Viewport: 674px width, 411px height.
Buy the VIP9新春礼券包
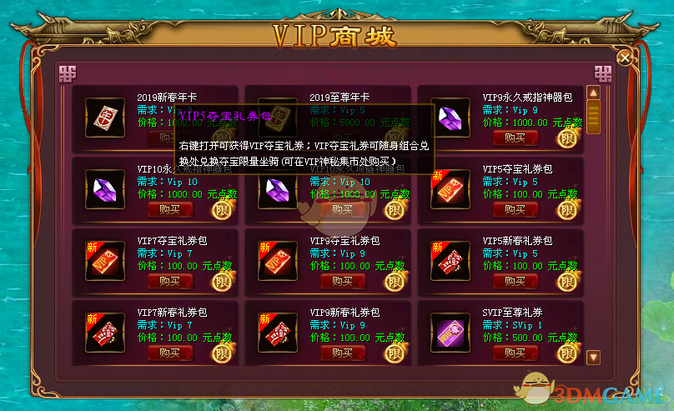(343, 353)
